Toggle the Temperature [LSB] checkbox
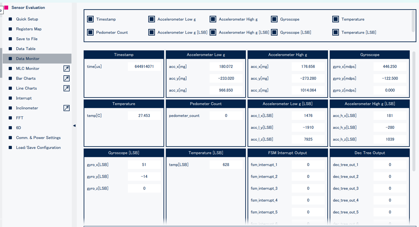 (335, 32)
